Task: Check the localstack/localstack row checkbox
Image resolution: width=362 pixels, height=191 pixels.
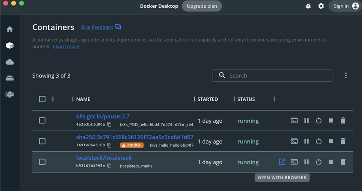Action: coord(42,162)
